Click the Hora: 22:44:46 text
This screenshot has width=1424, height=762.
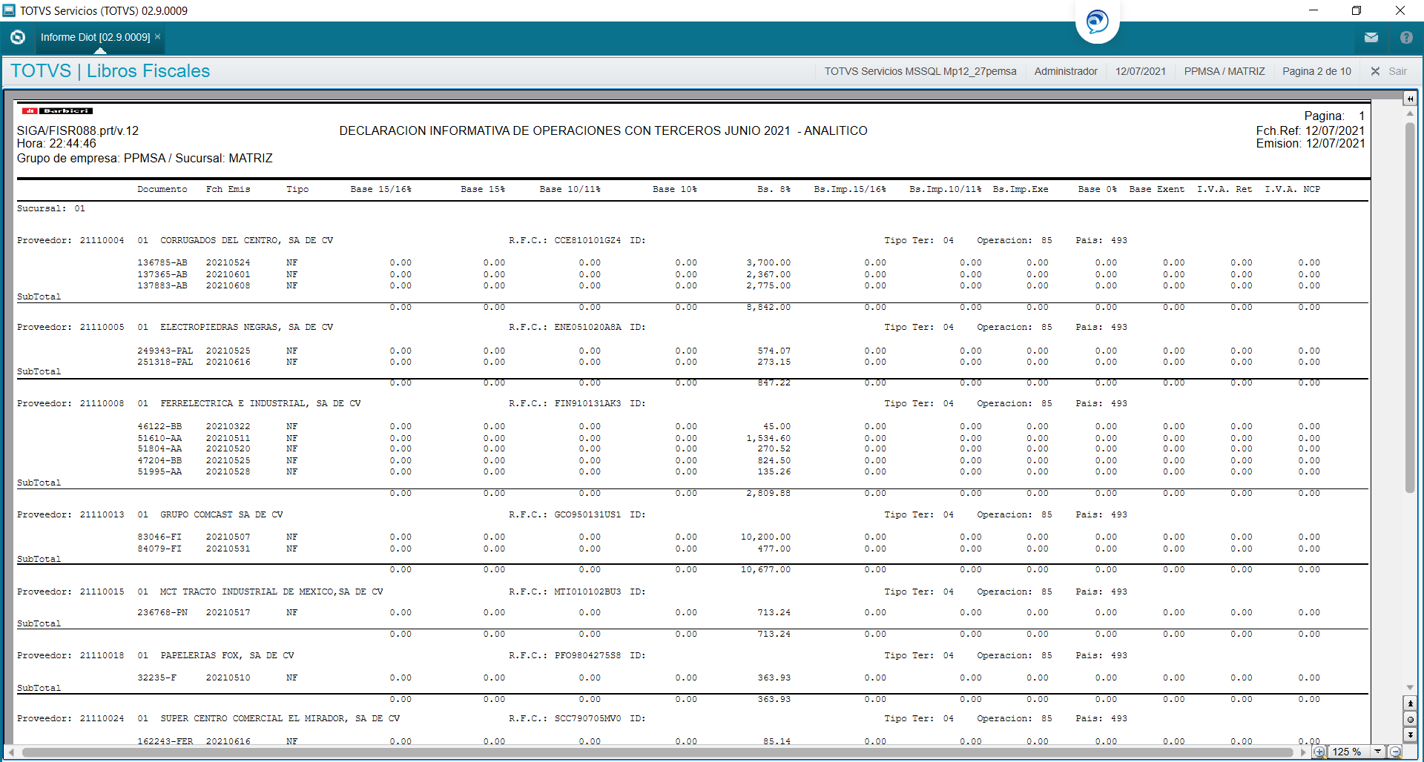(57, 144)
